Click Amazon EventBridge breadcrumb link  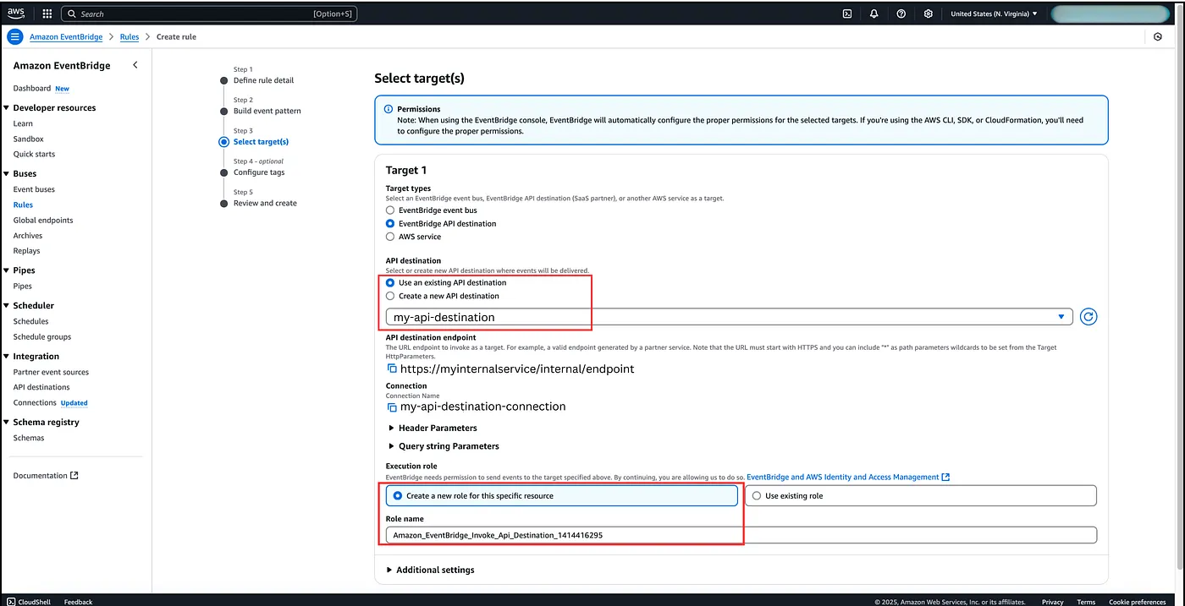point(66,37)
